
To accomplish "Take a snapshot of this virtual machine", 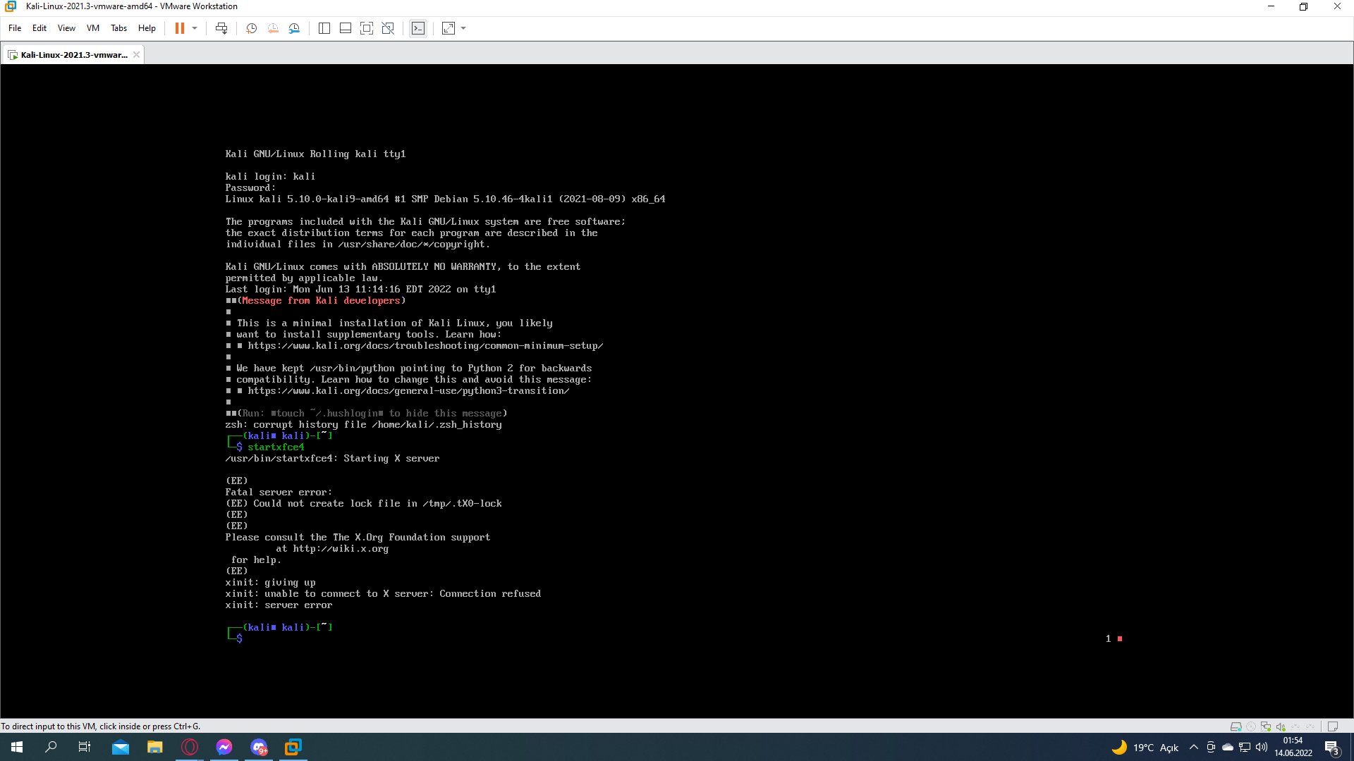I will coord(251,28).
